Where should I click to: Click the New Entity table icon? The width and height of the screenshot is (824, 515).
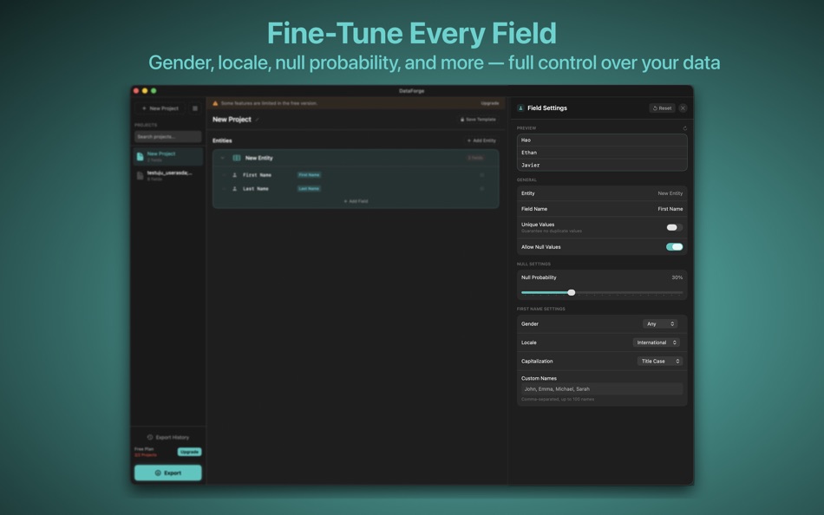(237, 158)
